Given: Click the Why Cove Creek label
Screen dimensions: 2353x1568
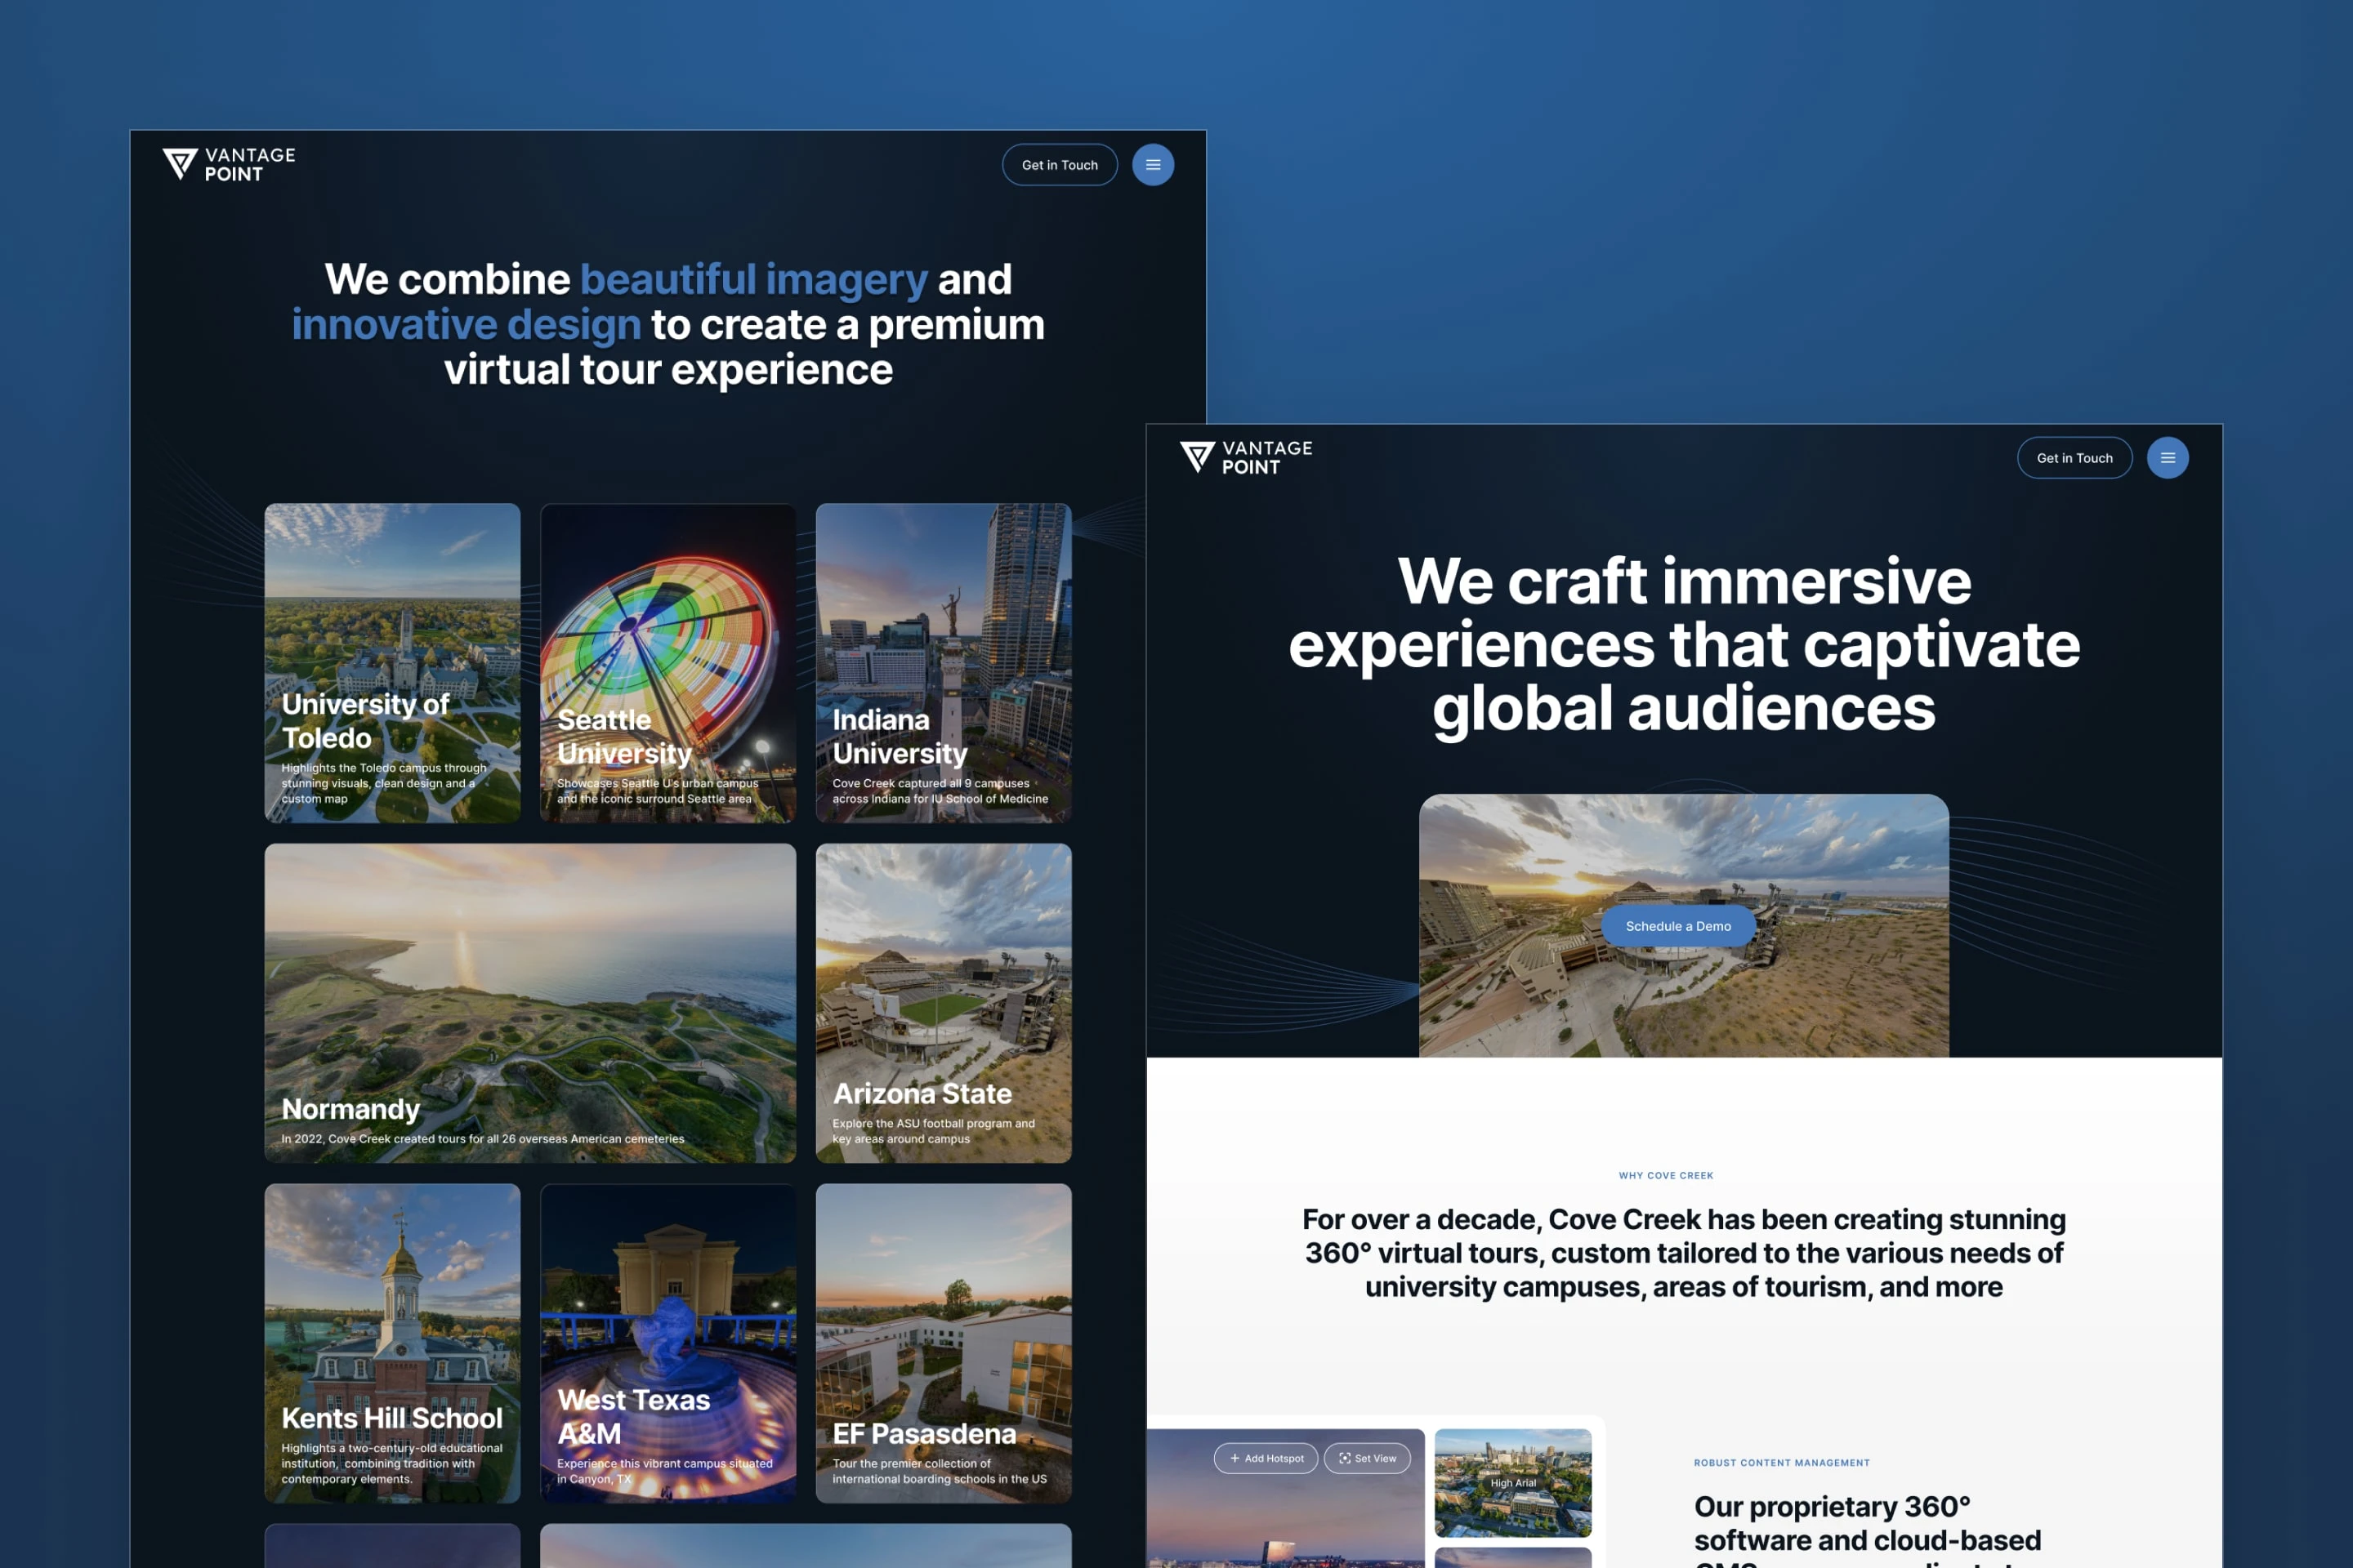Looking at the screenshot, I should pyautogui.click(x=1666, y=1175).
